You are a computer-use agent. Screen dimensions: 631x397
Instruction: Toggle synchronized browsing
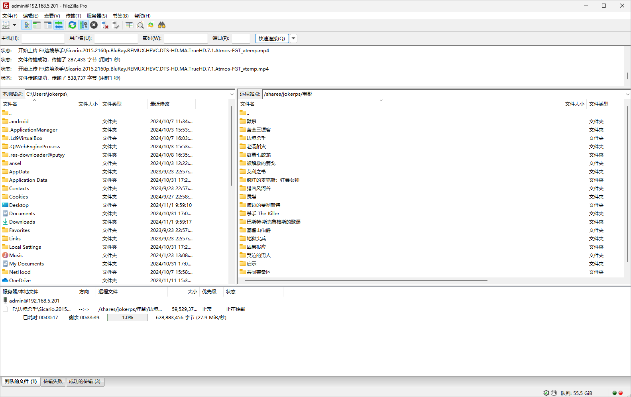click(x=151, y=25)
